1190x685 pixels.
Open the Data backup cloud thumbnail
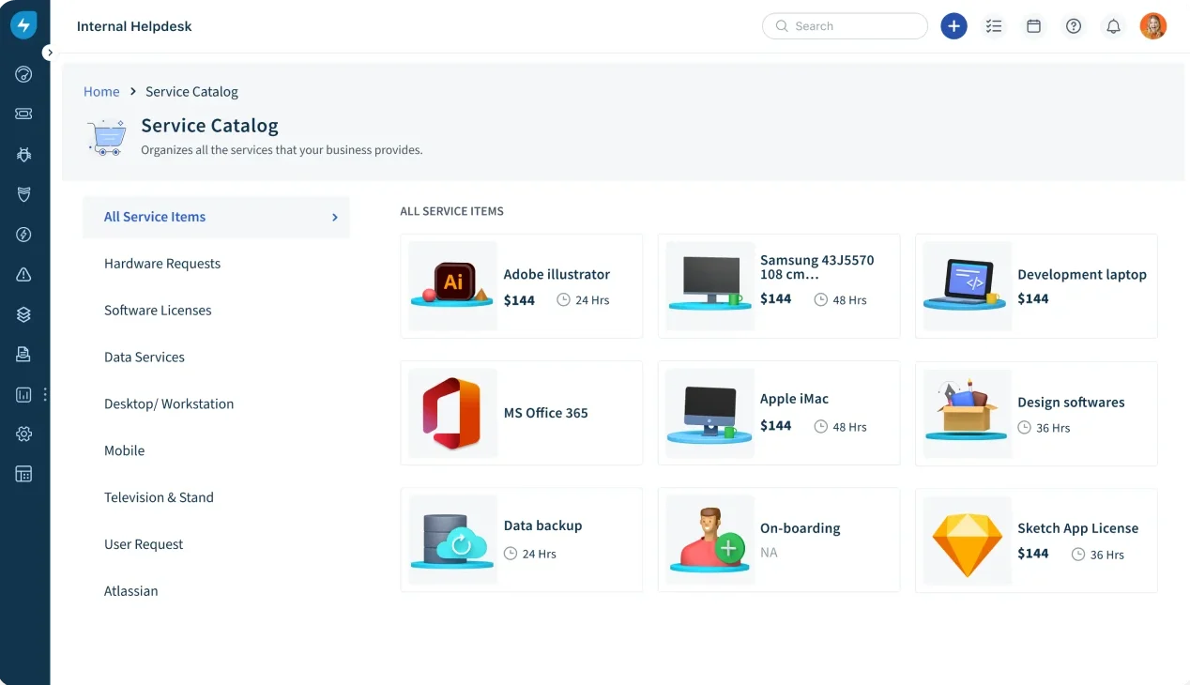click(x=452, y=540)
